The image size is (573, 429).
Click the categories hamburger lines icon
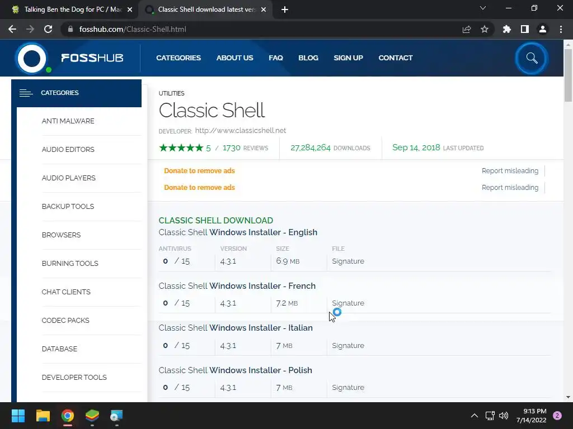click(26, 93)
